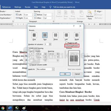Adjust the Number of columns spinner
The image size is (111, 111).
pyautogui.click(x=50, y=44)
